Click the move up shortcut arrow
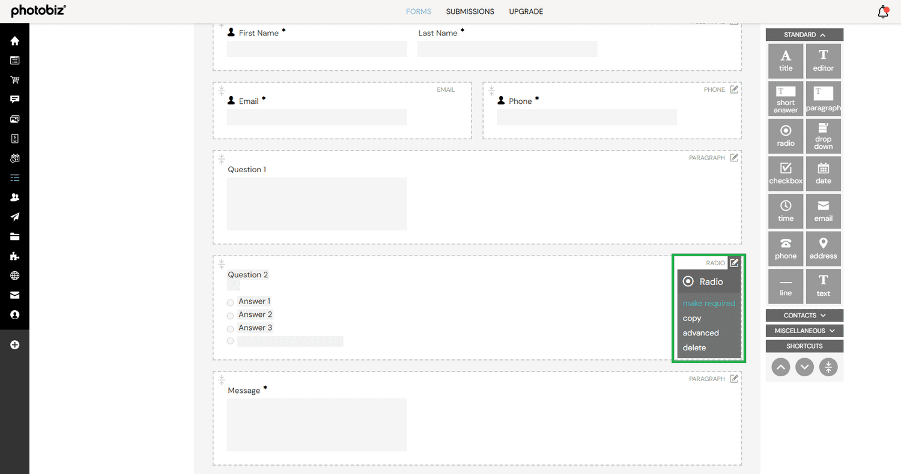Screen dimensions: 901x474 coord(780,367)
